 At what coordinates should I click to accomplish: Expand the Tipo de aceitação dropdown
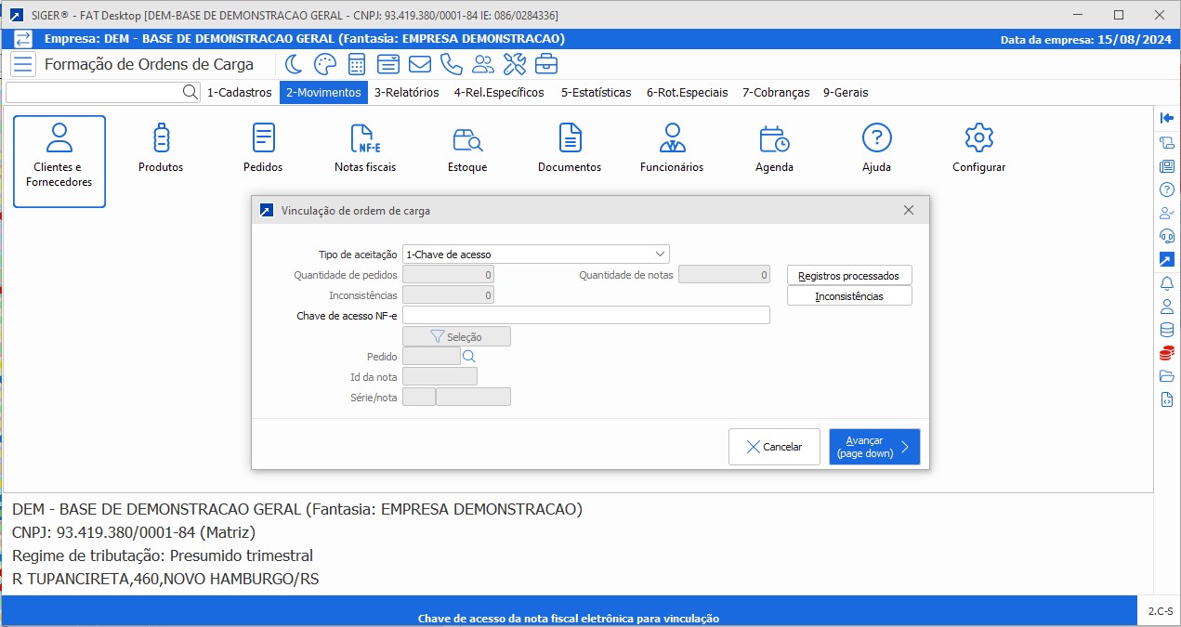point(659,255)
